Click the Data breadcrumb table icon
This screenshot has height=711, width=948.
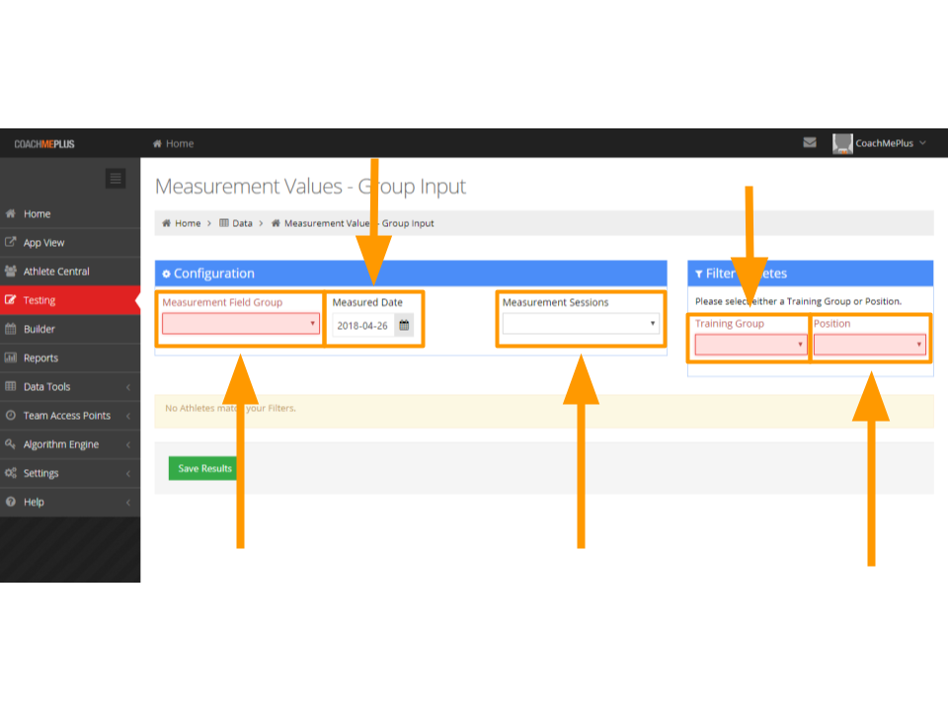[224, 223]
